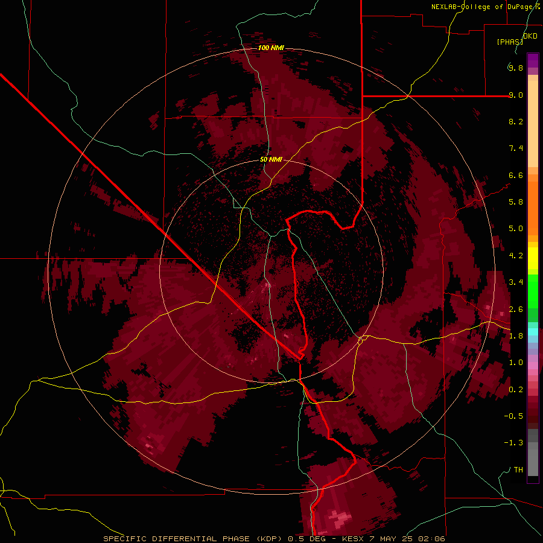This screenshot has height=543, width=543.
Task: Click the 100 NMI range ring label
Action: (x=271, y=48)
